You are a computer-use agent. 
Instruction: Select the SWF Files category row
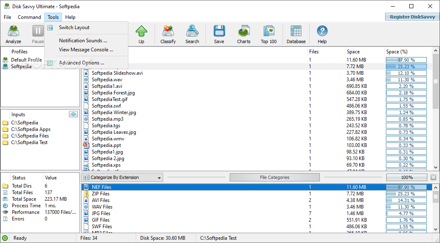pos(257,227)
